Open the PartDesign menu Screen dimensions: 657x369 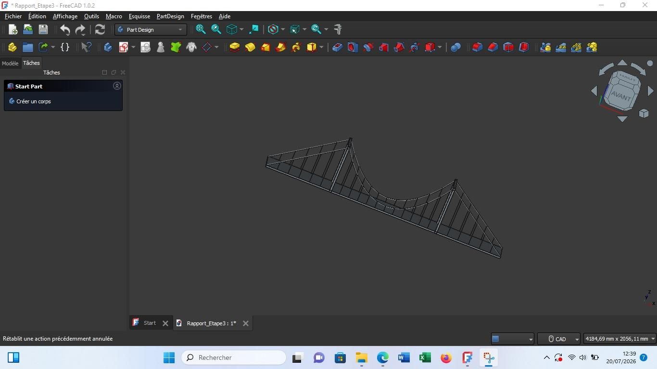pyautogui.click(x=170, y=16)
